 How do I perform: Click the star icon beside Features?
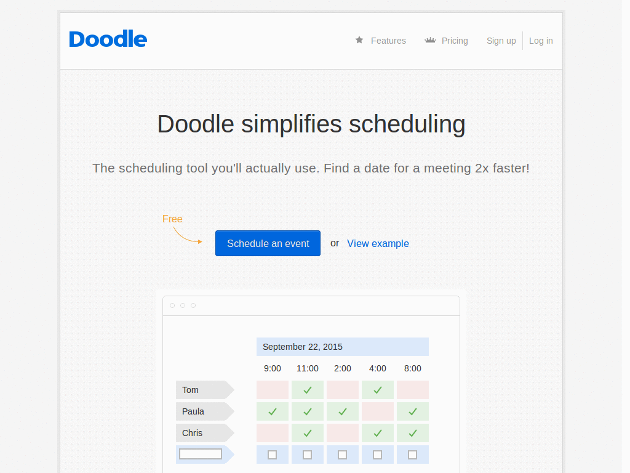coord(359,40)
